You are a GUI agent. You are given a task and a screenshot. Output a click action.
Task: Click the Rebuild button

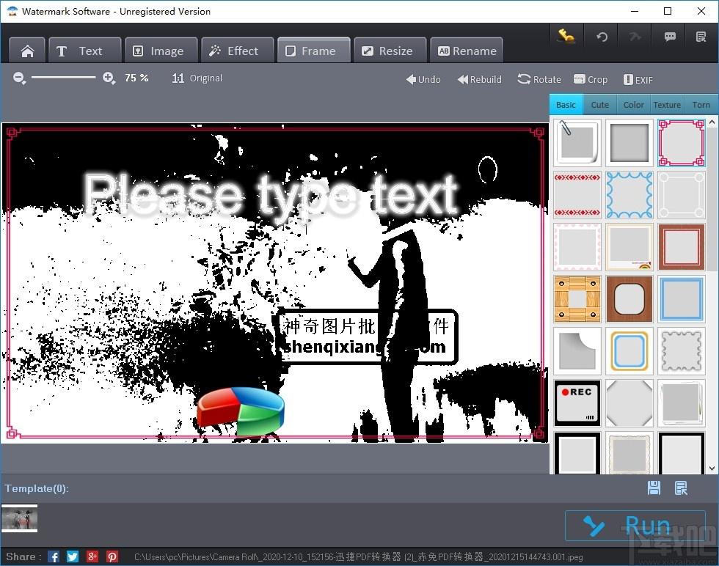point(479,79)
